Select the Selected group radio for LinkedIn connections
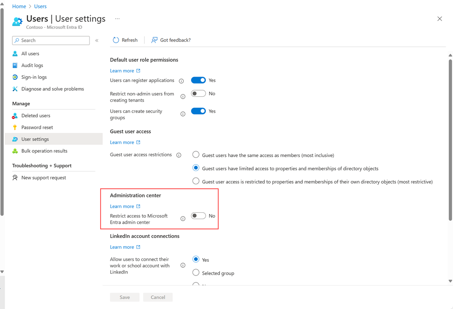The image size is (453, 309). [x=196, y=273]
